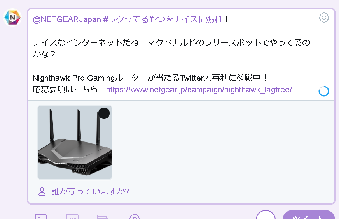Click the router image thumbnail
Viewport: 339px width, 219px height.
[75, 143]
